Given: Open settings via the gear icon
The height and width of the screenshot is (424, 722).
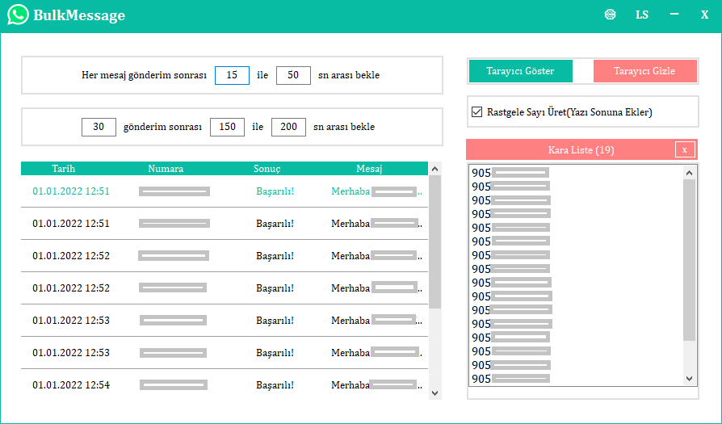Looking at the screenshot, I should 611,15.
